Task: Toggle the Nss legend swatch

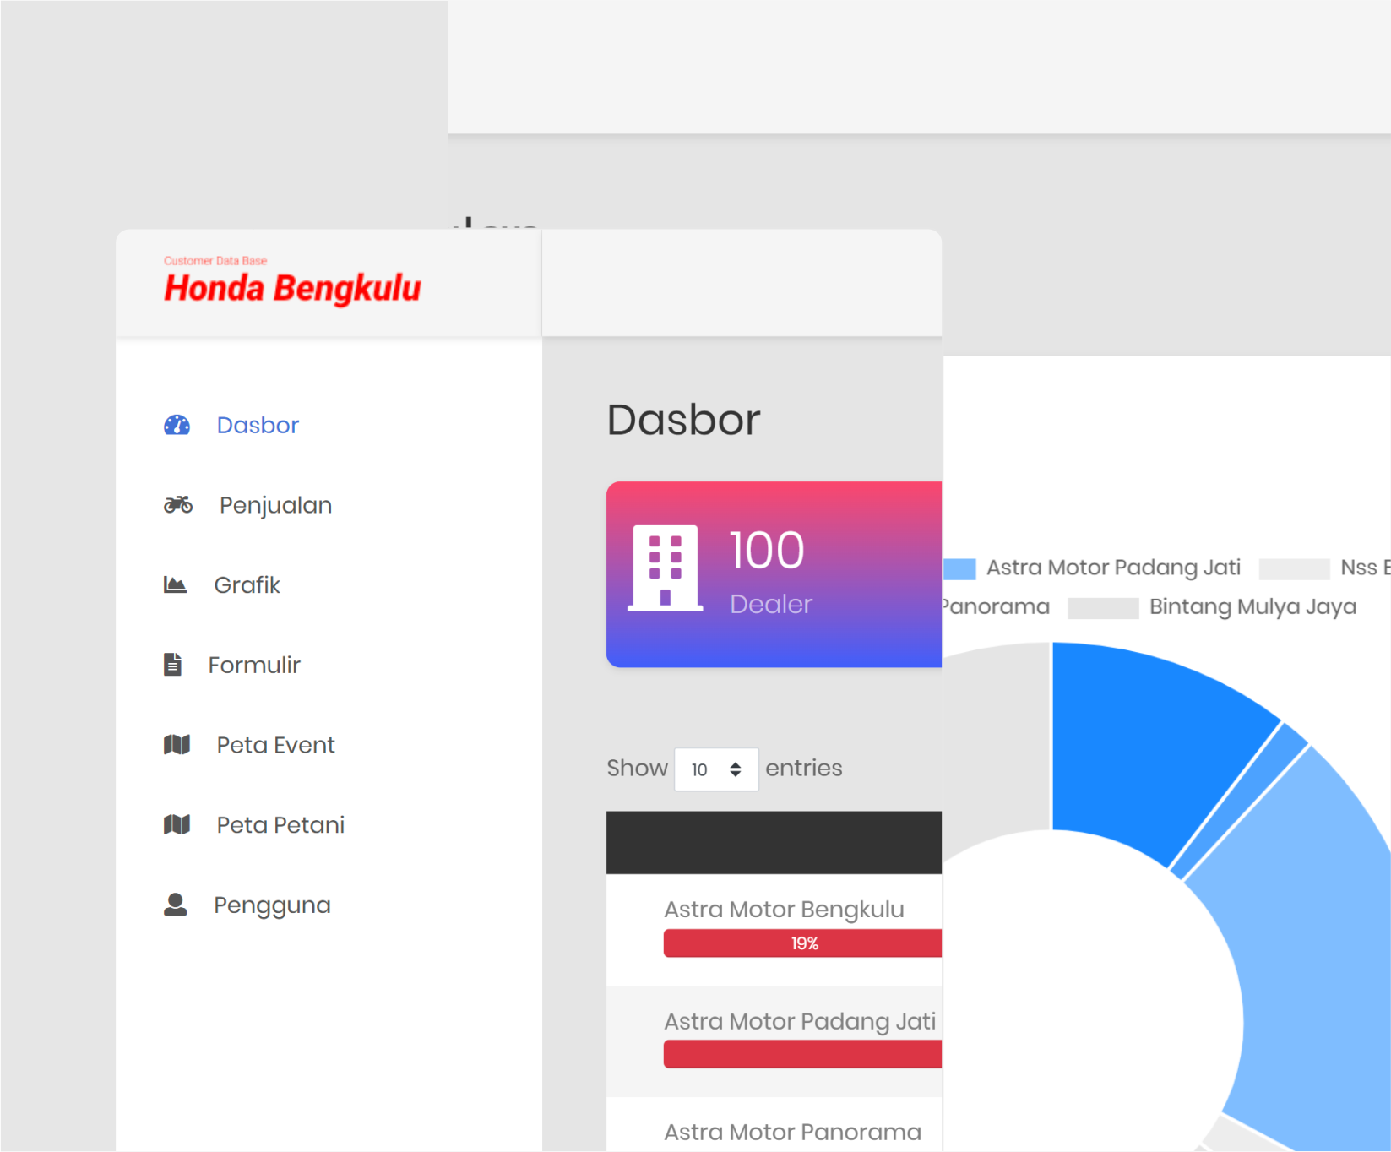Action: [1294, 568]
